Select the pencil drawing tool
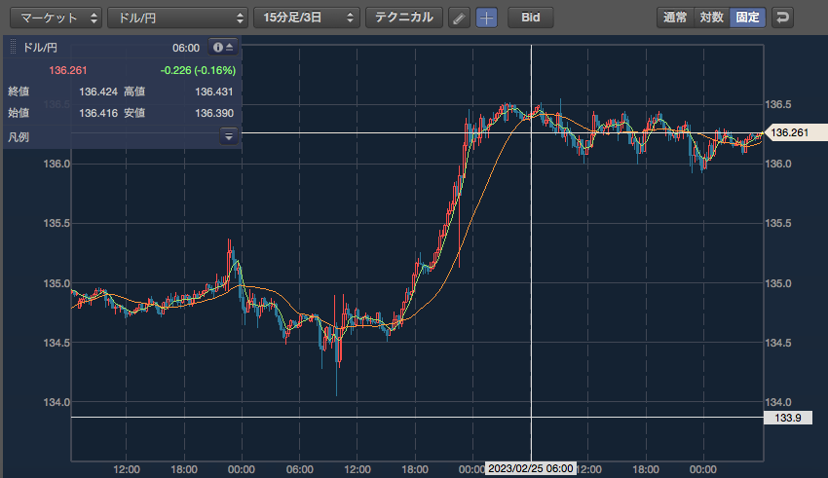This screenshot has height=478, width=828. coord(460,18)
